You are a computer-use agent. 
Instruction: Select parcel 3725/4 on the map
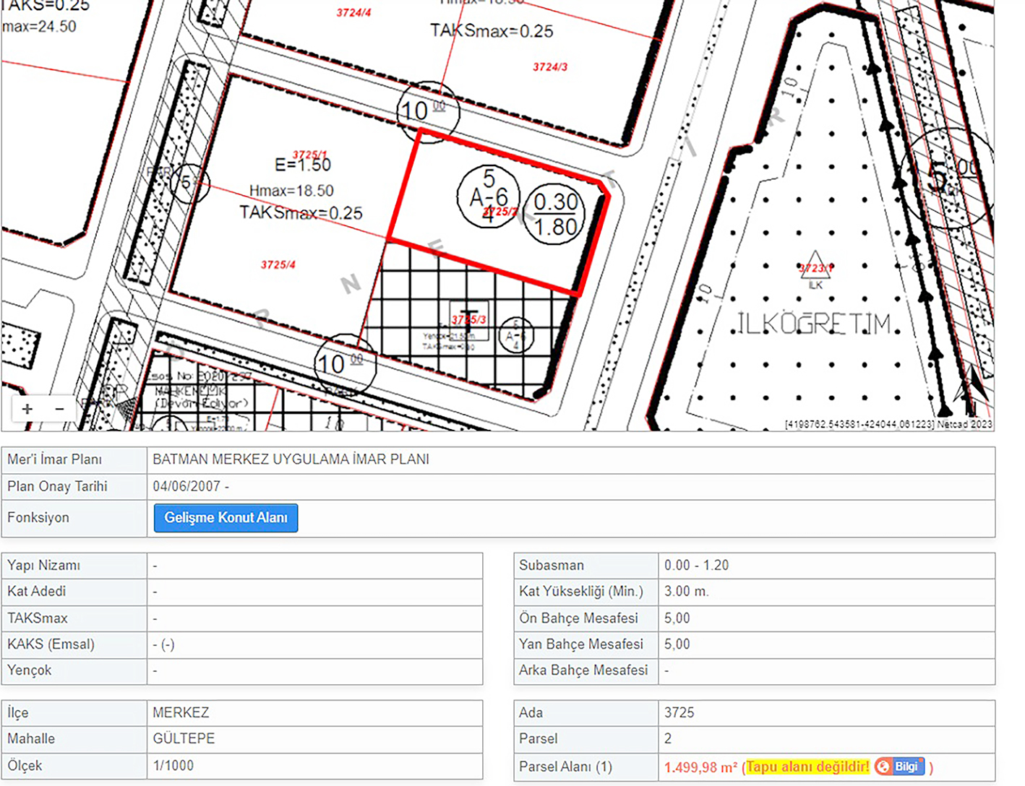278,265
